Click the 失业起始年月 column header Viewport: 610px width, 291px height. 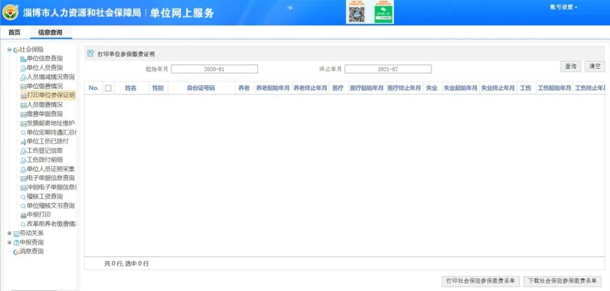click(x=460, y=88)
